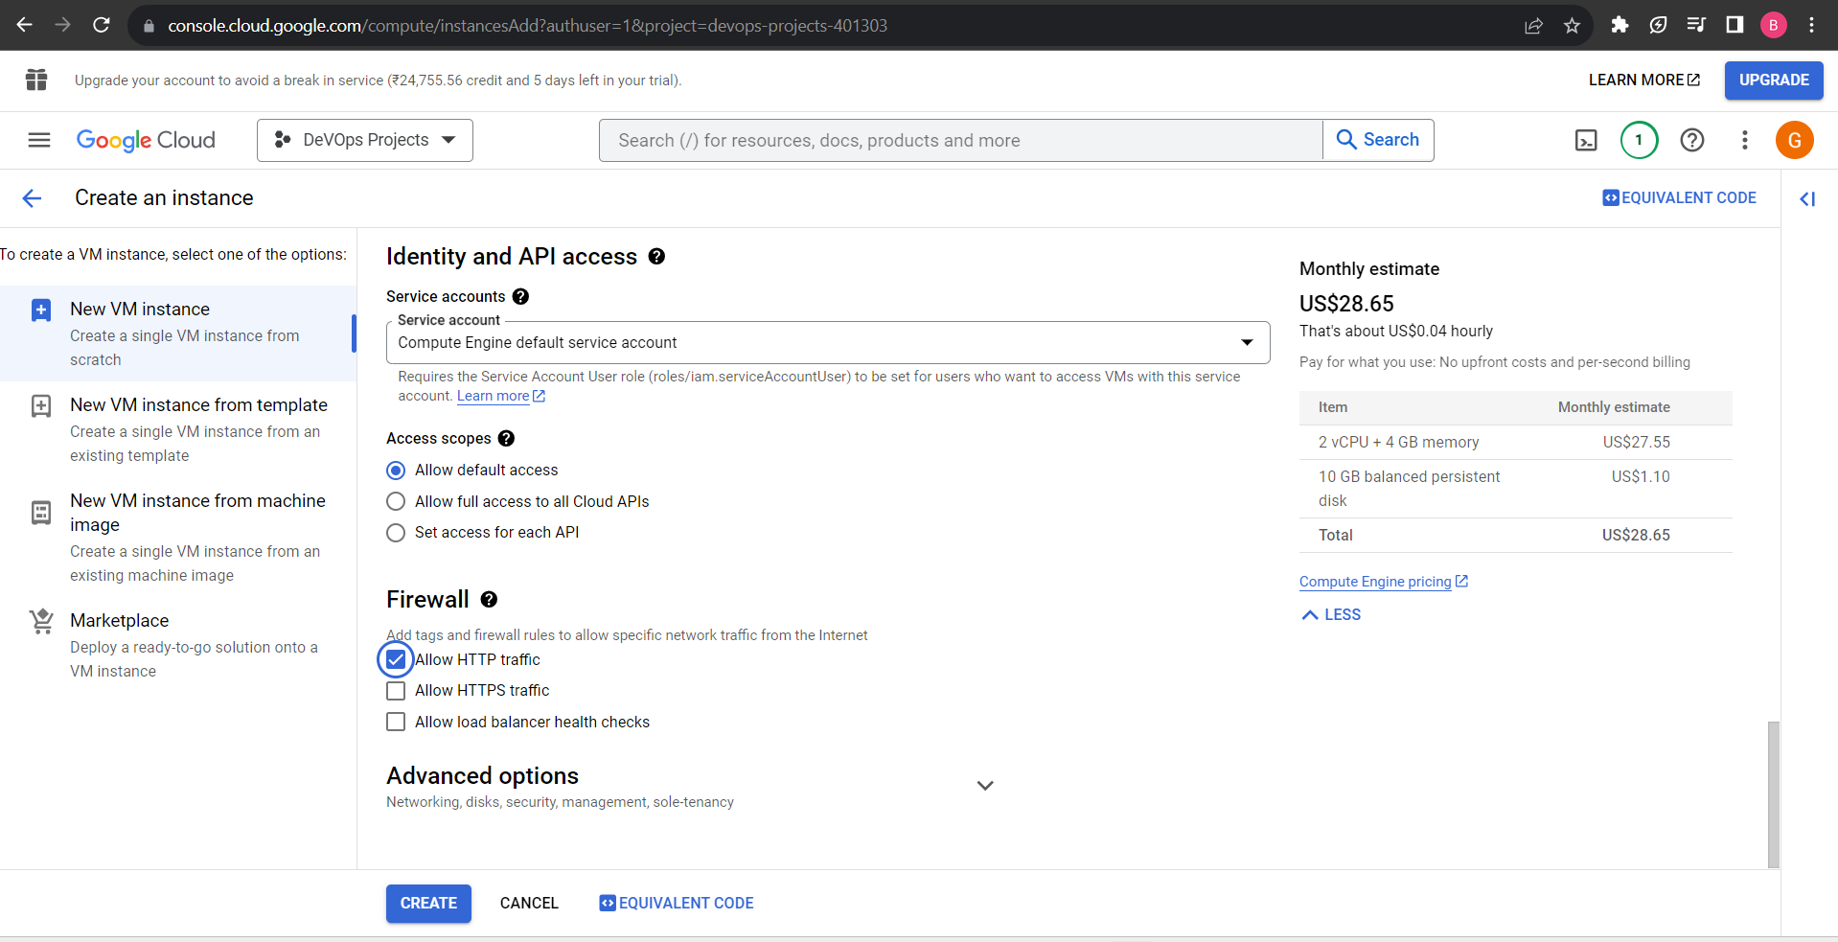Click the CREATE button

point(428,904)
